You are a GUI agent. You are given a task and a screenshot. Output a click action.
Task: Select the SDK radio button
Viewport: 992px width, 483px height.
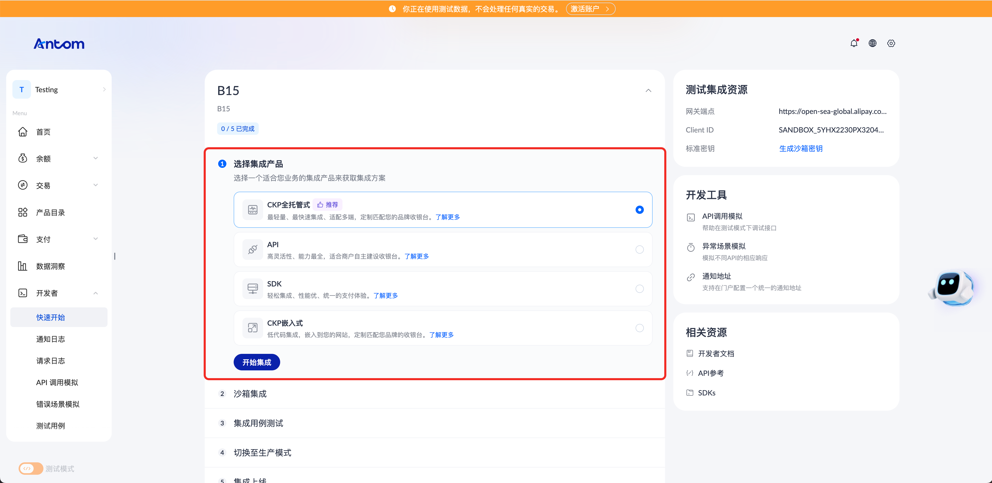pyautogui.click(x=639, y=289)
